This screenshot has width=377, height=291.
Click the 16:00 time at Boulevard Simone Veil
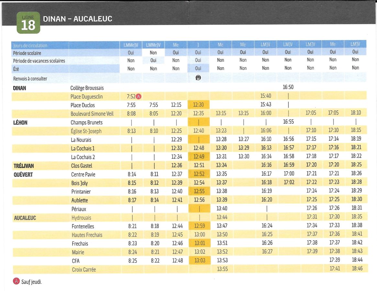pos(266,113)
